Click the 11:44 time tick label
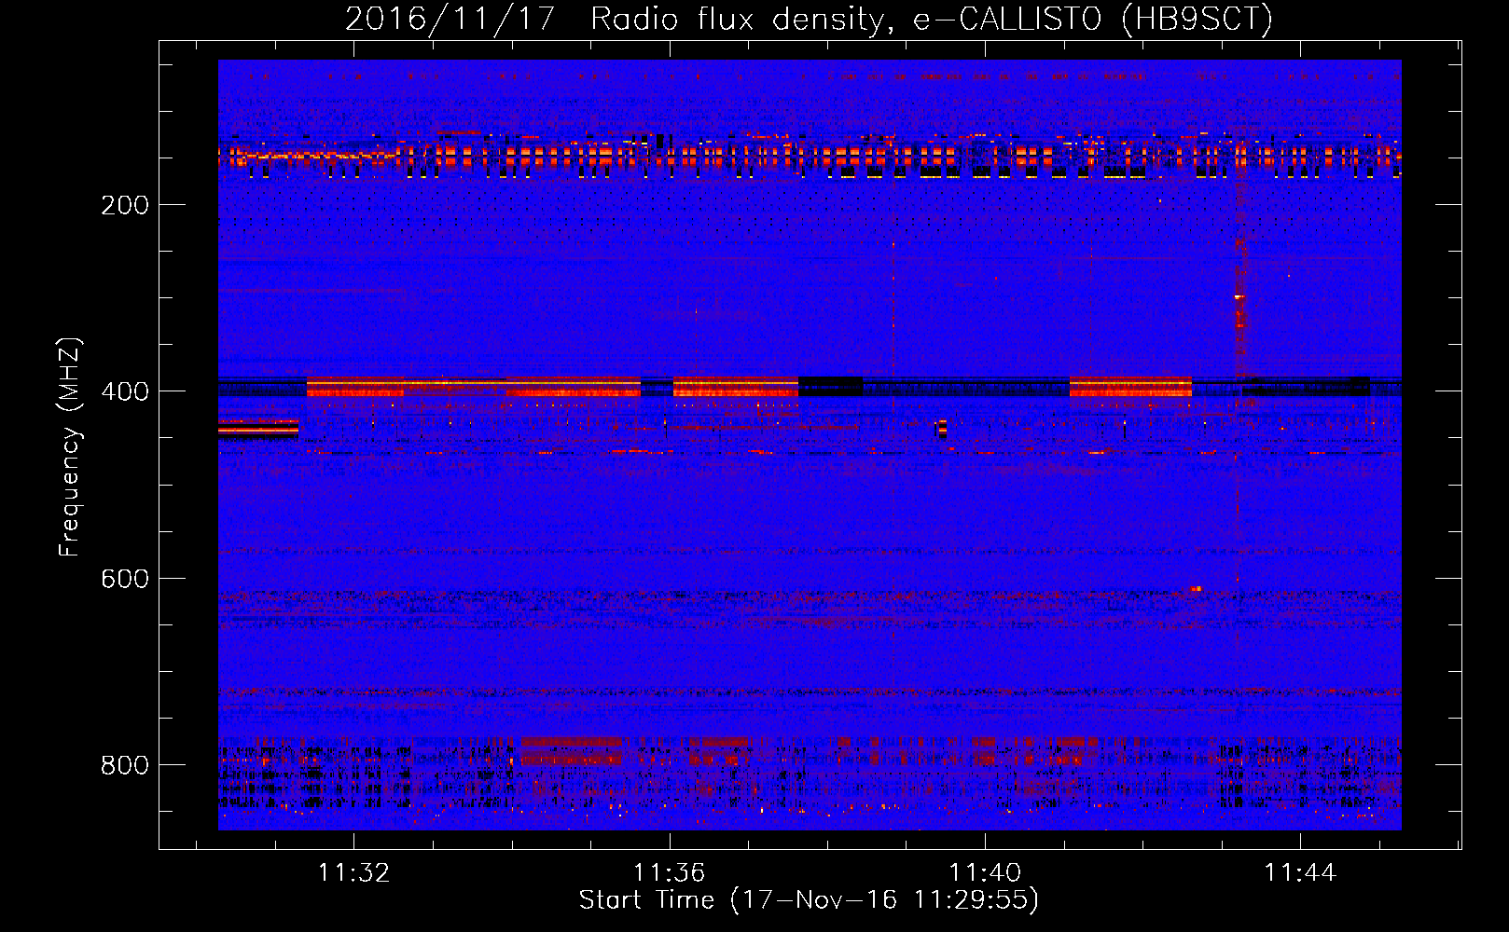The height and width of the screenshot is (932, 1509). coord(1300,873)
